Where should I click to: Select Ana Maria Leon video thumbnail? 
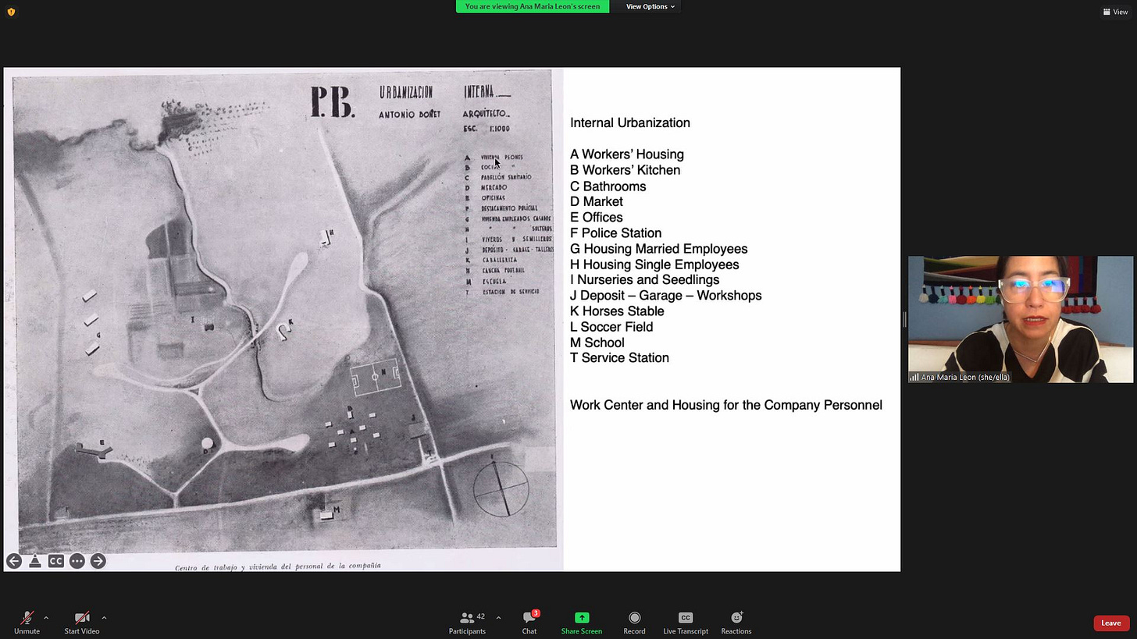click(x=1020, y=319)
